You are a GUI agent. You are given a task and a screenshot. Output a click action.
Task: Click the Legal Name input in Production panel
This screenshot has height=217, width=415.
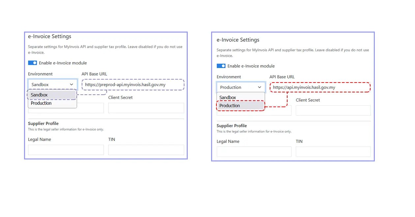point(254,152)
